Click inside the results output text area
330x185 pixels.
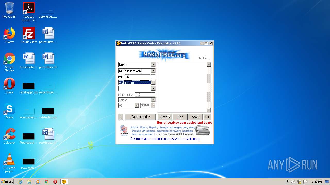(x=183, y=87)
